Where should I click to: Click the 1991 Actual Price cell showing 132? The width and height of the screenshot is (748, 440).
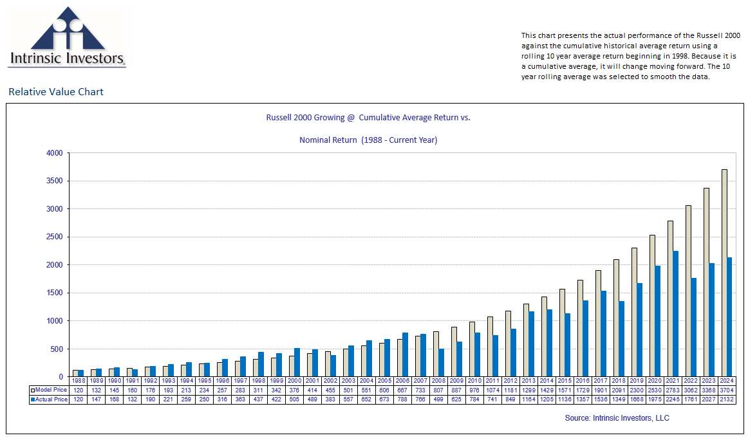pyautogui.click(x=133, y=399)
